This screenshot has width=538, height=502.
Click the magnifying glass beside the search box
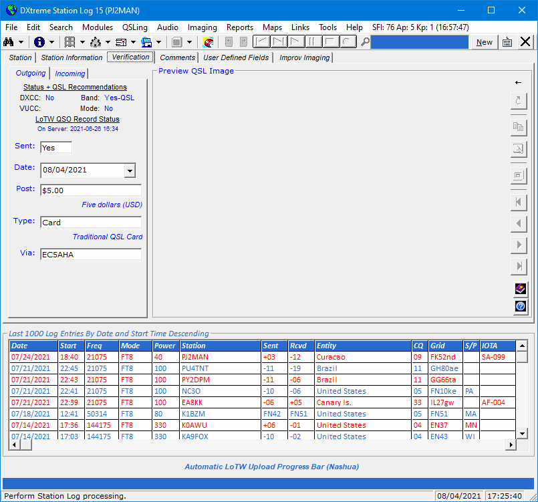click(366, 41)
